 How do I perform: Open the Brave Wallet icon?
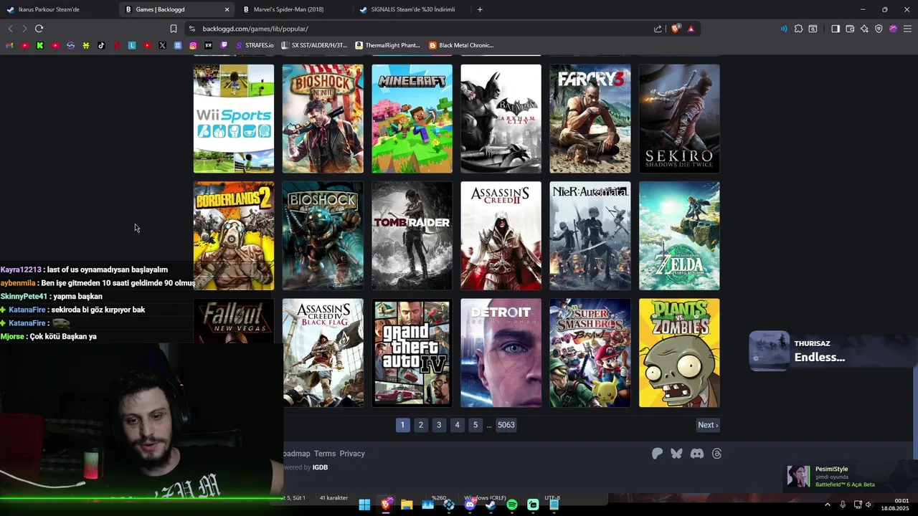[x=850, y=29]
